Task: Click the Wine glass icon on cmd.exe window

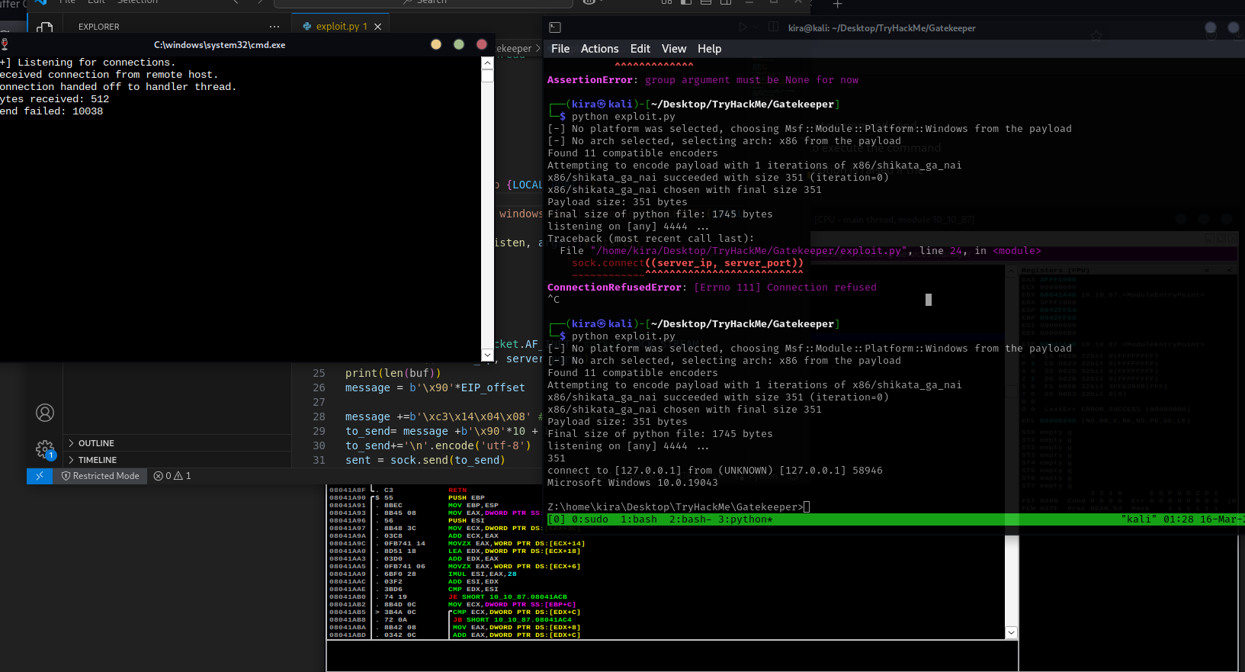Action: click(5, 44)
